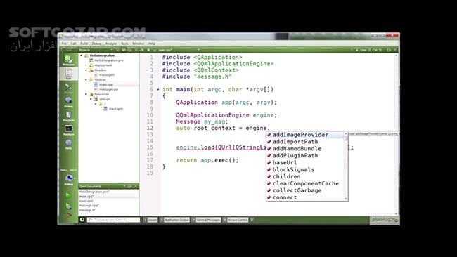
Task: Select message.cpp in Open Documents
Action: [89, 206]
